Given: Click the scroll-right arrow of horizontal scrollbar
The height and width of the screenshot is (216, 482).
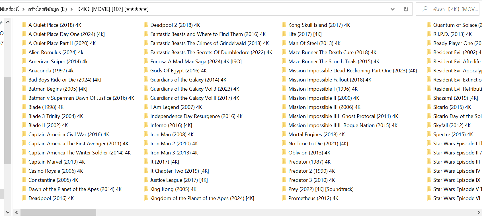Looking at the screenshot, I should point(479,212).
